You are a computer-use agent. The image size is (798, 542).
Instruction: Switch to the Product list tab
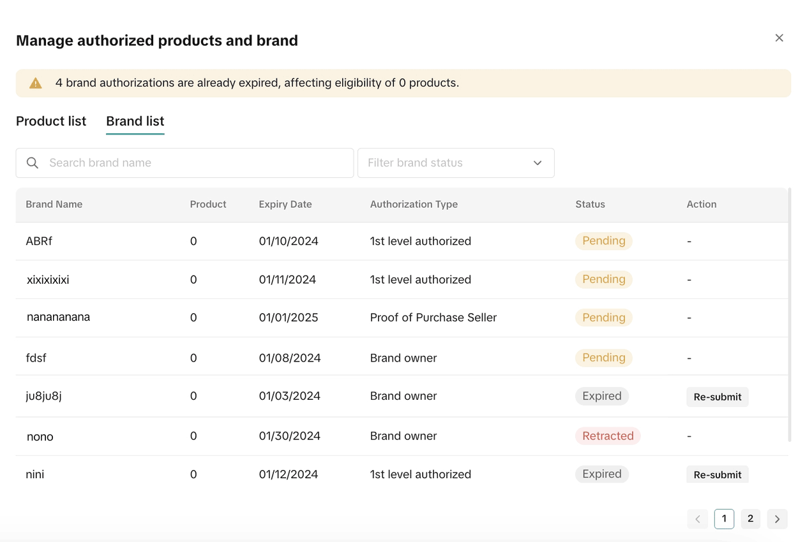coord(51,121)
